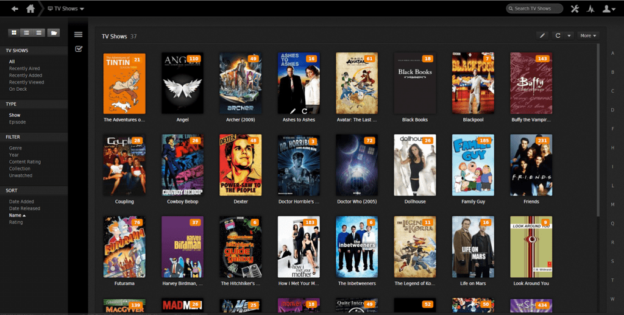Click the Dollhouse title text
This screenshot has height=315, width=624.
(x=414, y=202)
